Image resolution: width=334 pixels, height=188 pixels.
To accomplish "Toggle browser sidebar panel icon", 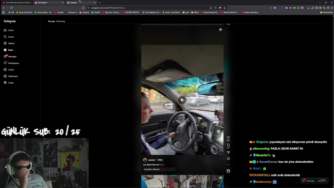I will point(316,8).
